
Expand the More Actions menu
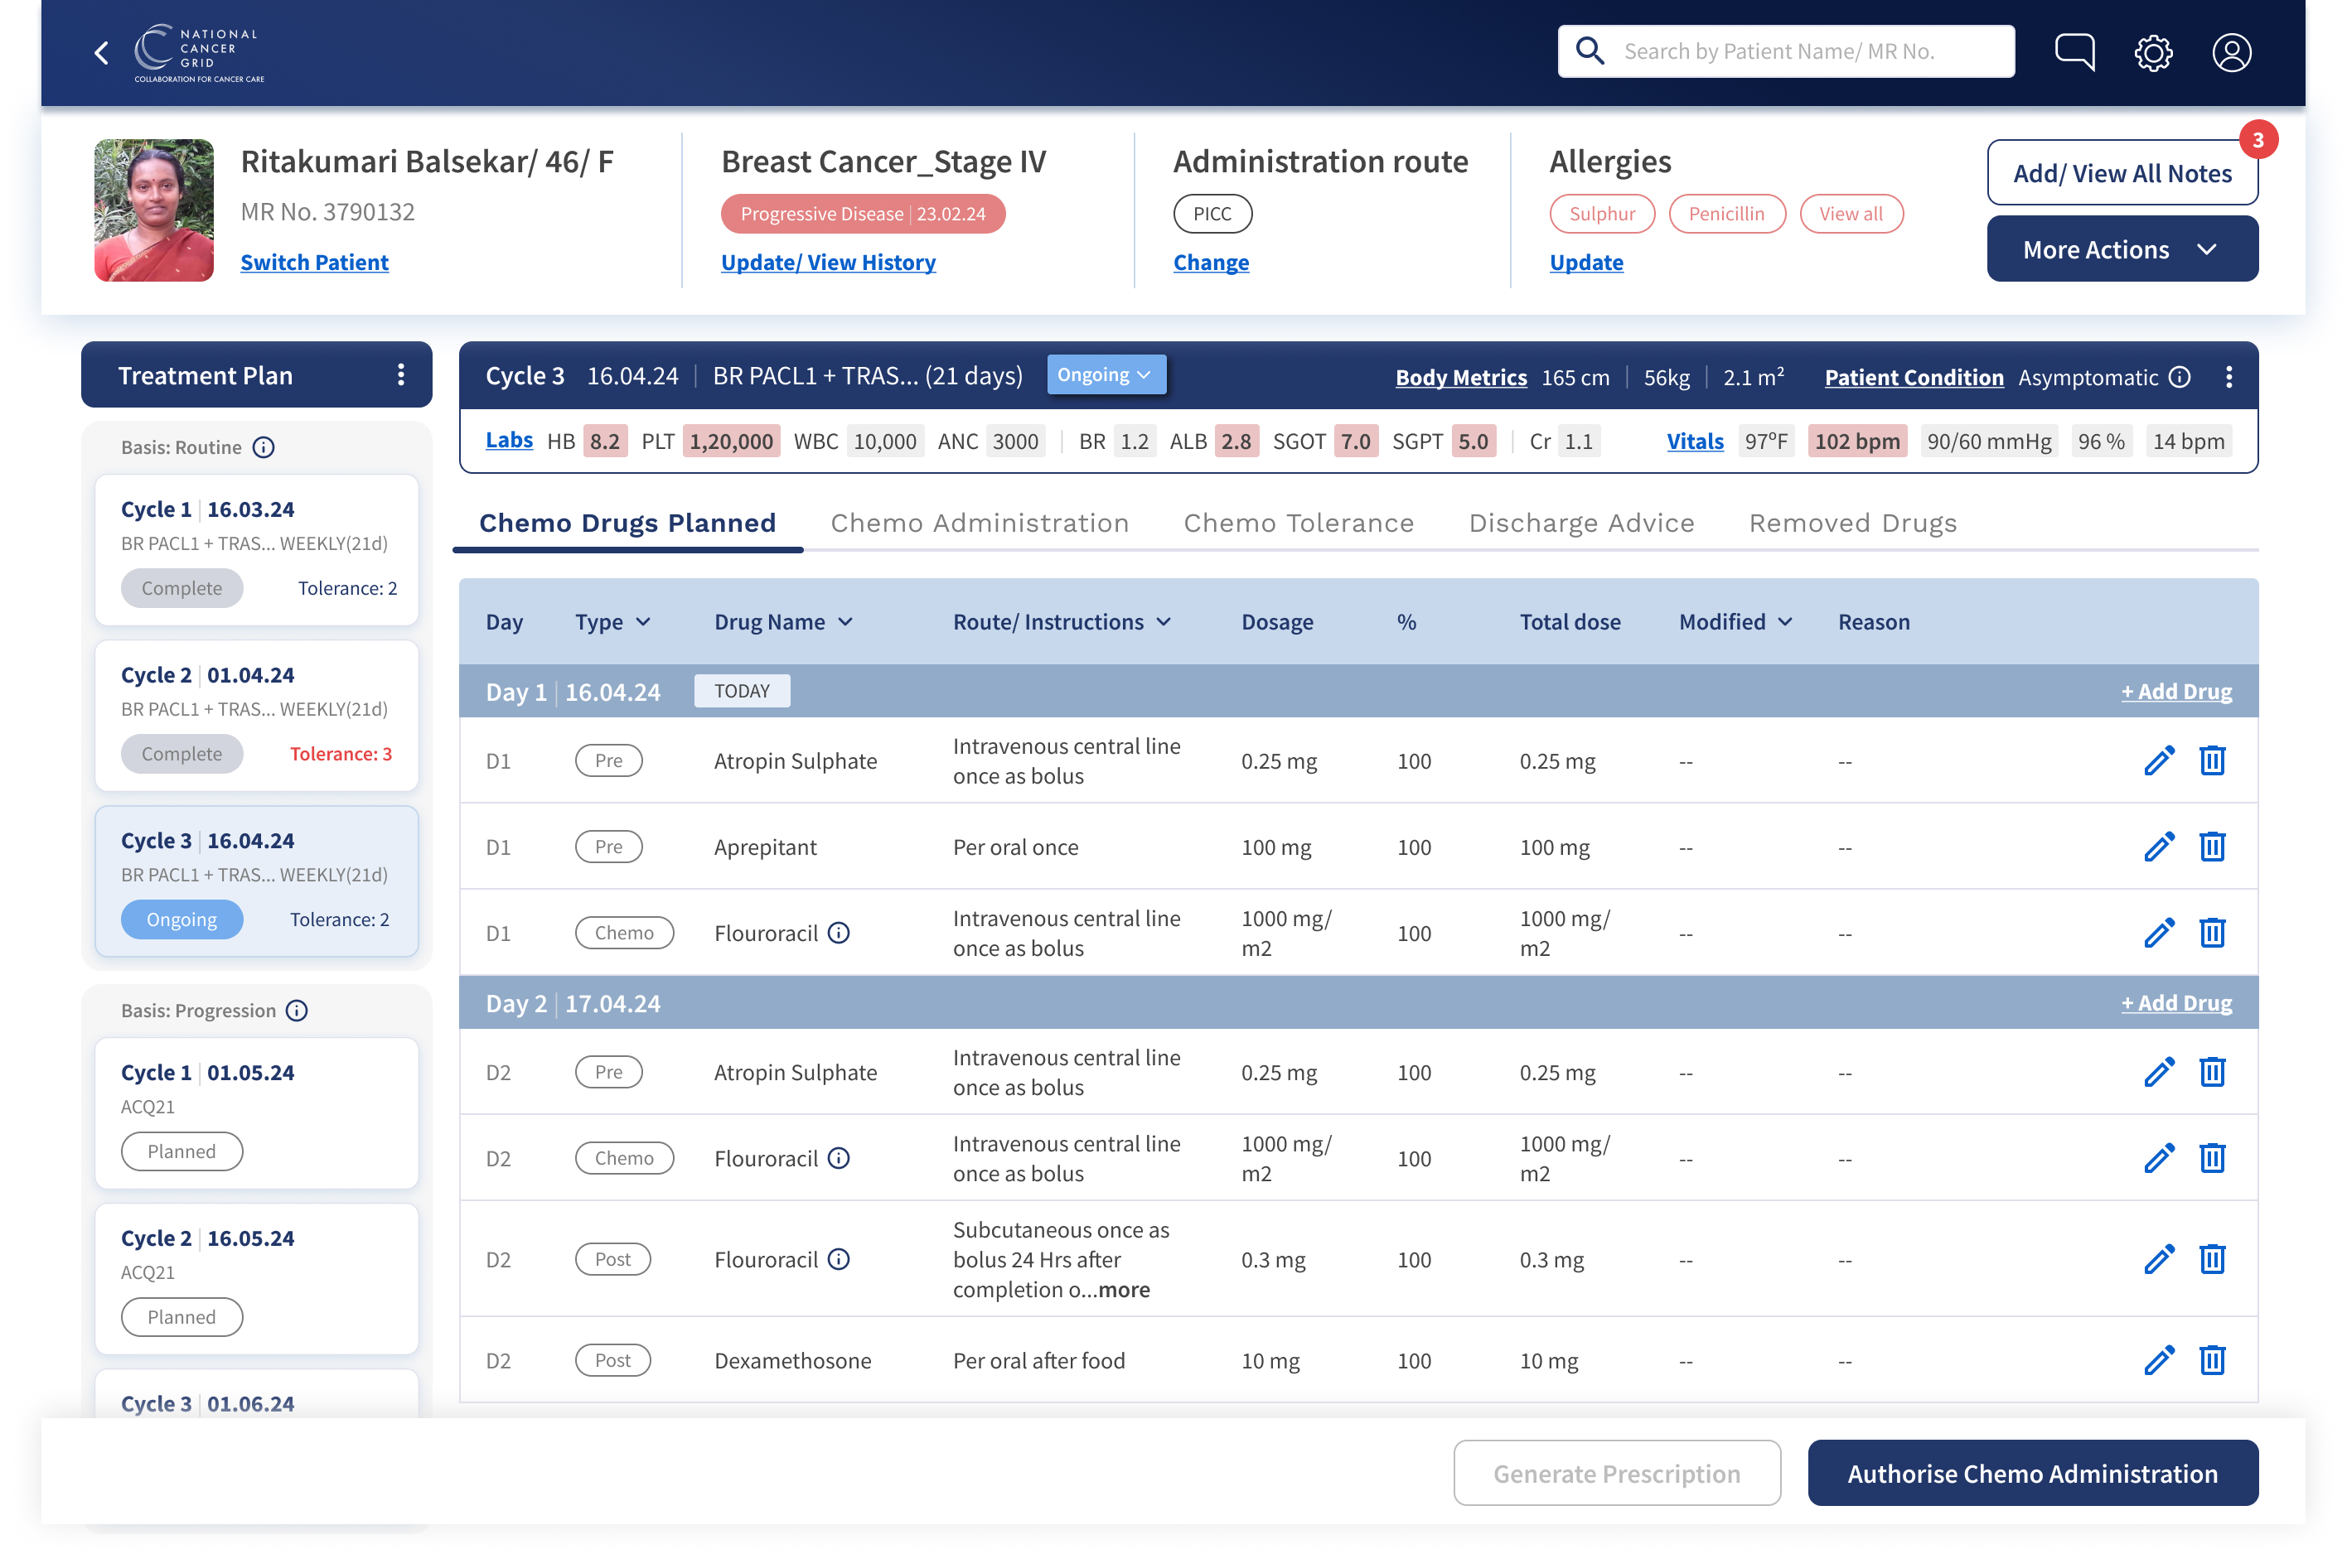[x=2122, y=249]
